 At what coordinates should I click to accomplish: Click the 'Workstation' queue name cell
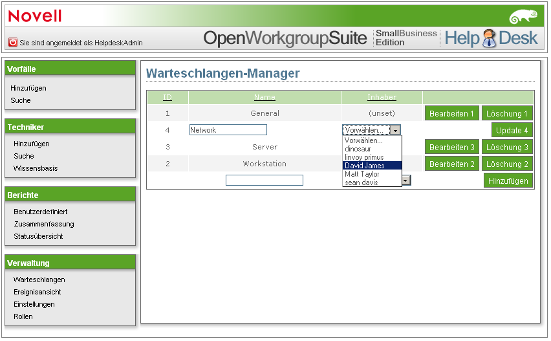[x=265, y=164]
